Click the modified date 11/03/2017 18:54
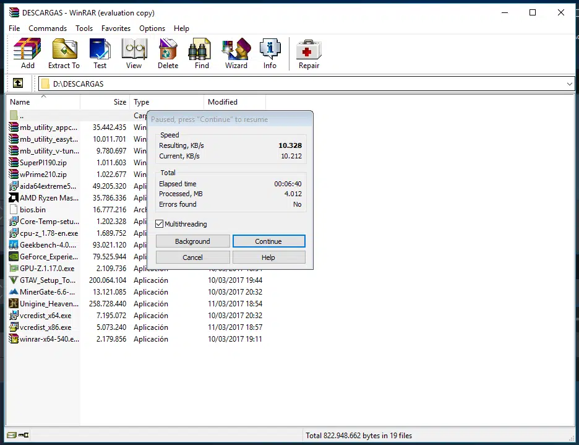Viewport: 579px width, 445px height. point(235,304)
